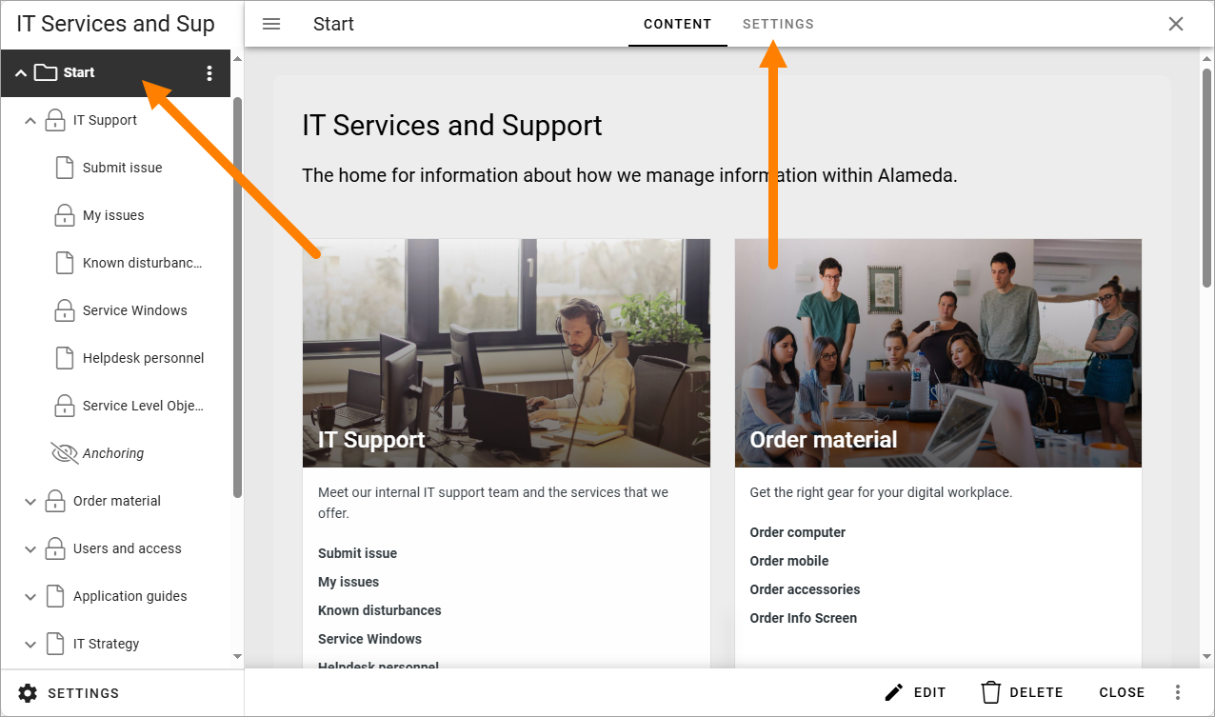Click the page icon beside Submit issue
This screenshot has height=717, width=1215.
(x=65, y=168)
